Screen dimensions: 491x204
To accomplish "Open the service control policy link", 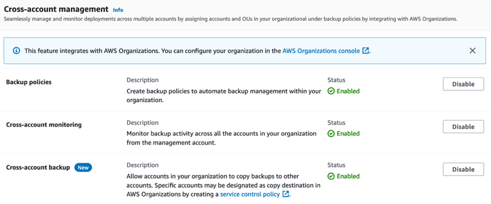I will click(x=250, y=194).
